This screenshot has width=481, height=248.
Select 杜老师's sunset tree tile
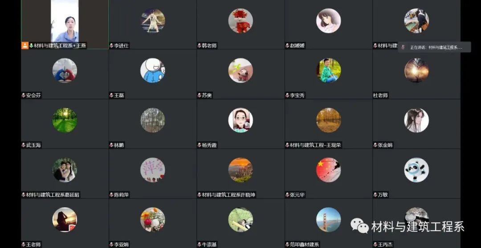(416, 74)
